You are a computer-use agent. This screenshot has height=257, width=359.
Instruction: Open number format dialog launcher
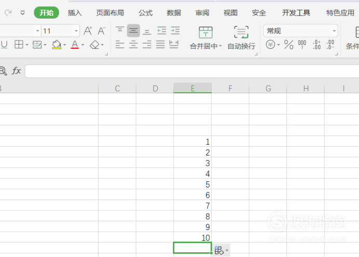click(337, 54)
